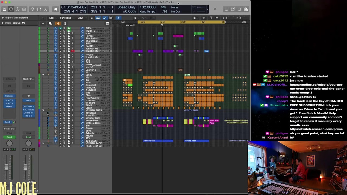The image size is (347, 195).
Task: Open Editors scissors icon
Action: (46, 9)
